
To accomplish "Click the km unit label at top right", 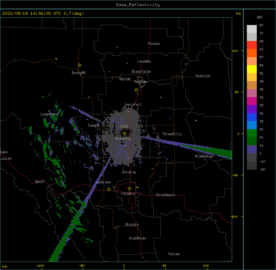I will (239, 13).
